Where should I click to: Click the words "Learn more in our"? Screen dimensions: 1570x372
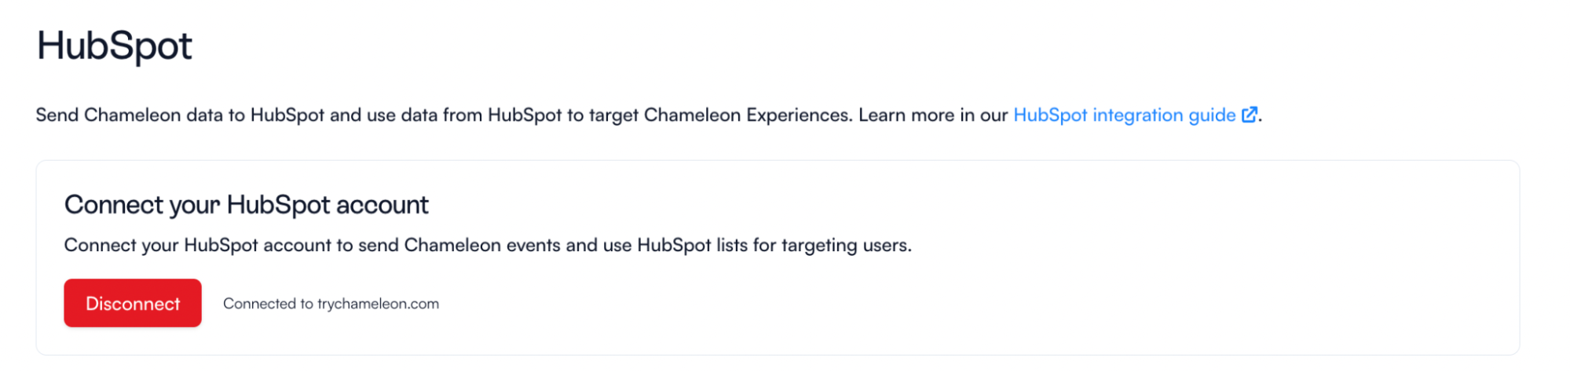[x=933, y=115]
